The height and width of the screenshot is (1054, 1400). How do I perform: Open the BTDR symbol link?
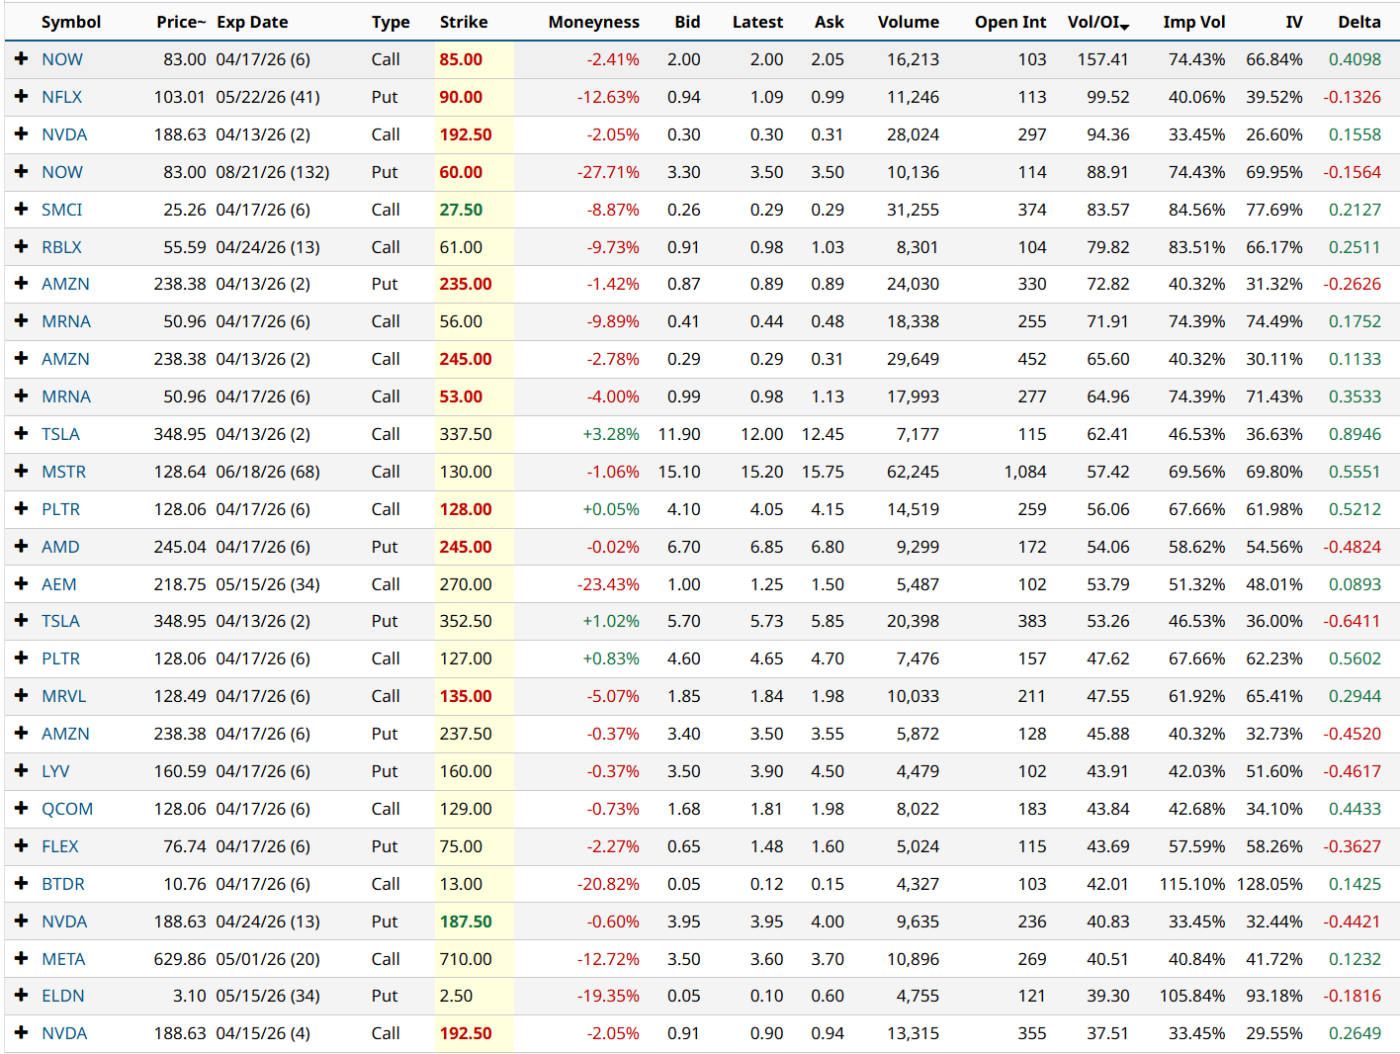point(63,884)
